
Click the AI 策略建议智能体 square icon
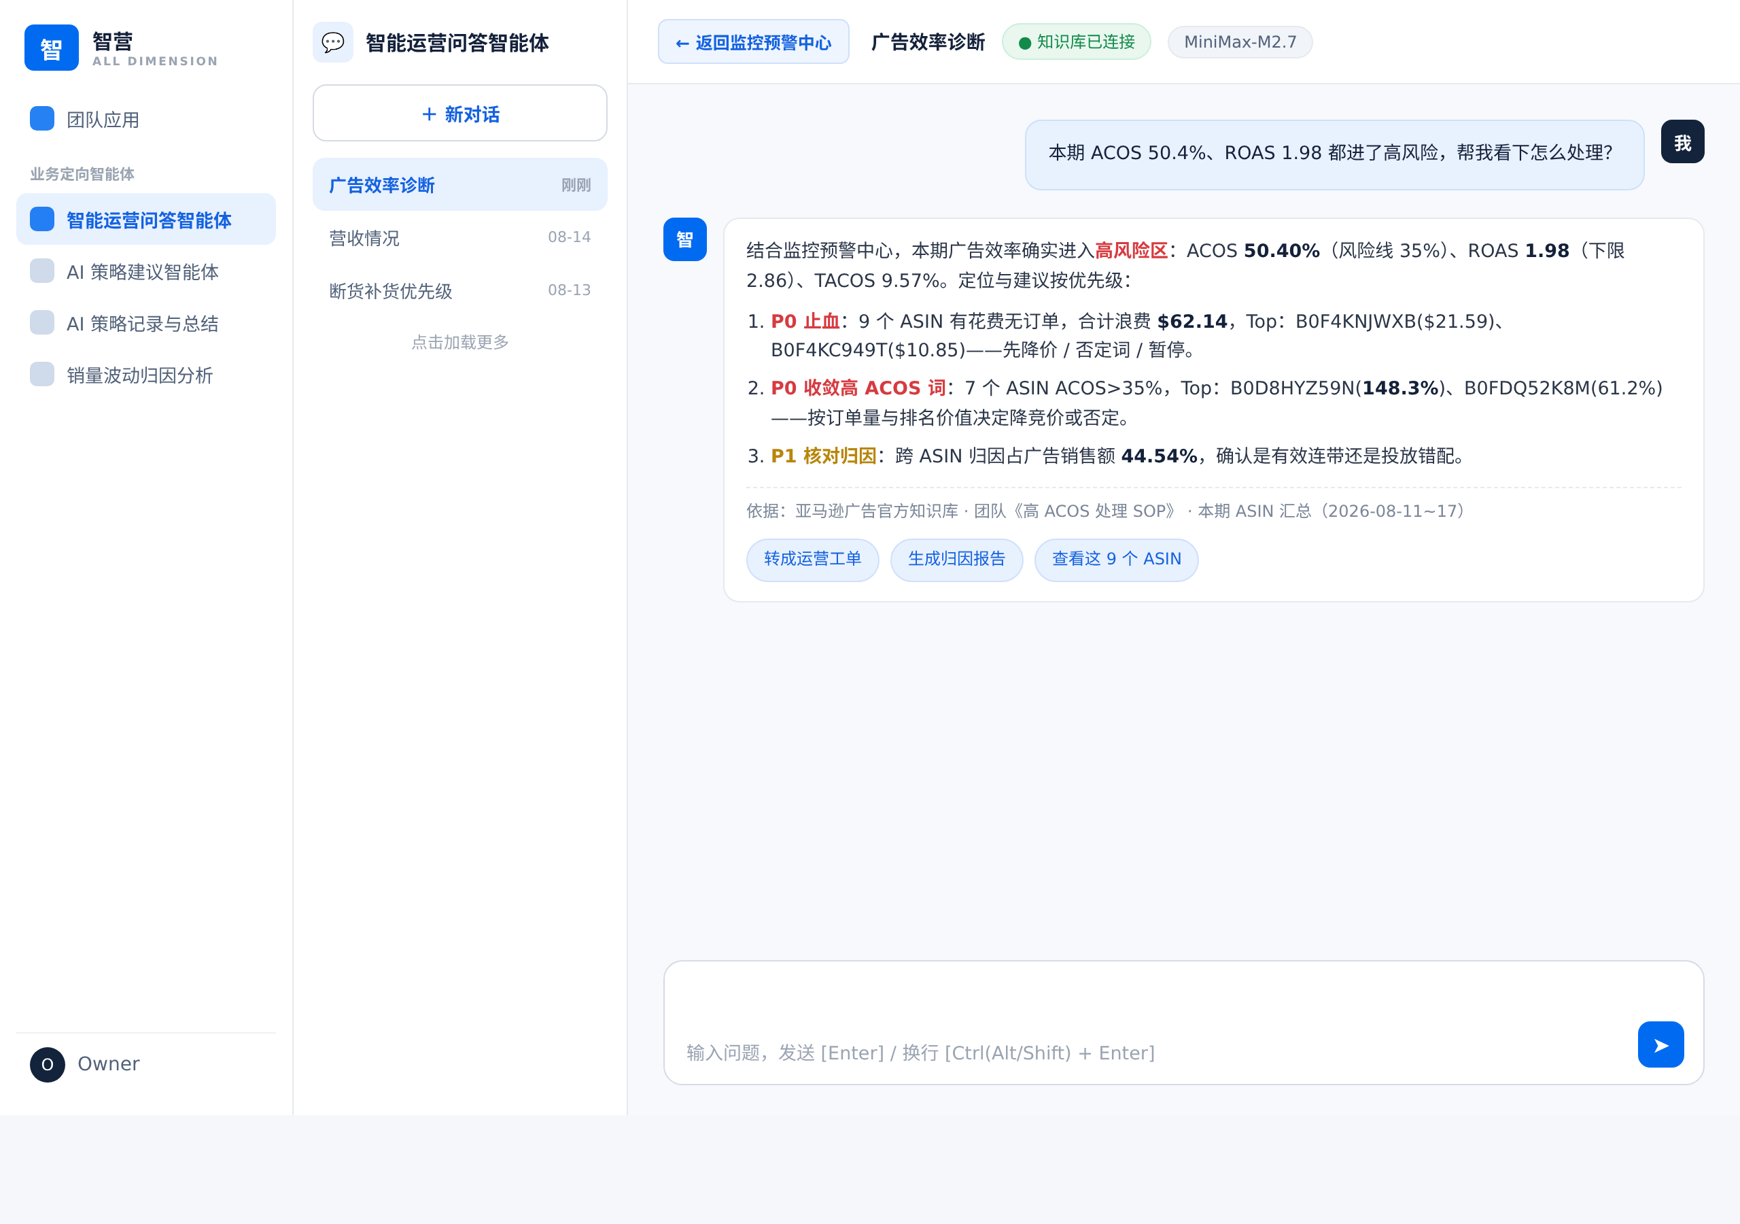pyautogui.click(x=42, y=271)
